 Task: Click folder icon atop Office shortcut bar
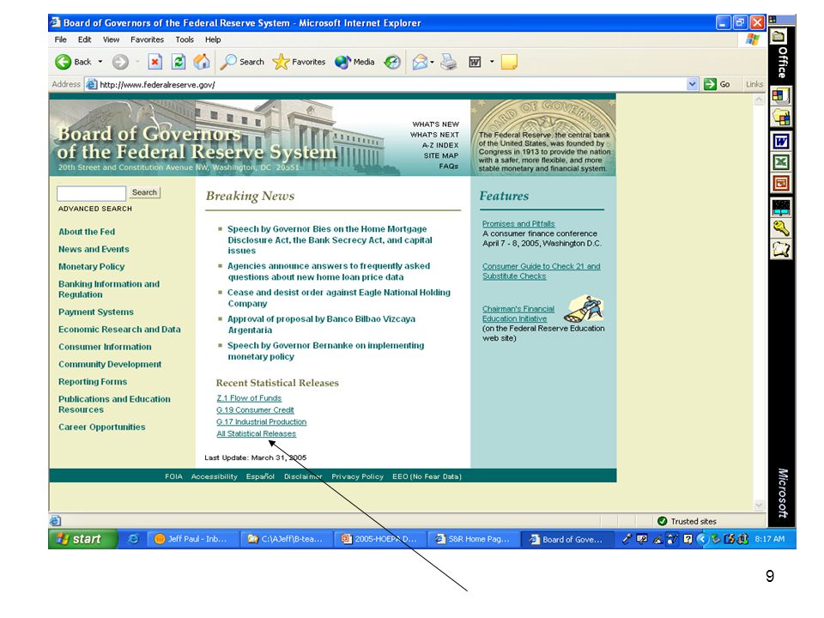click(779, 36)
